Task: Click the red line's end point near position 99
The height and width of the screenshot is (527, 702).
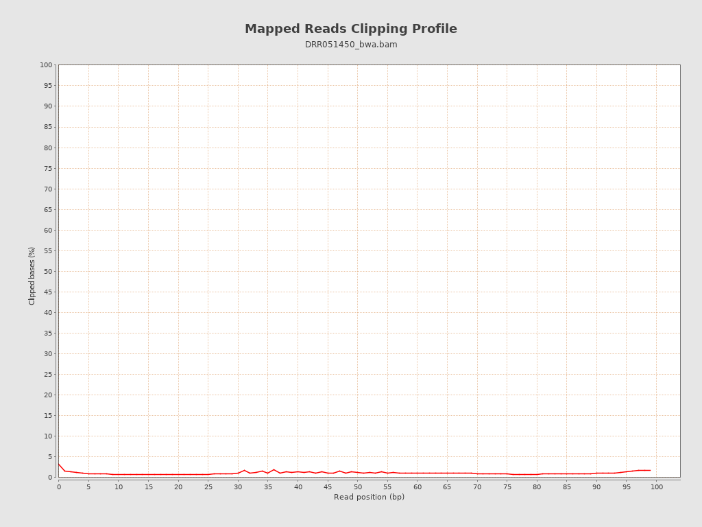Action: coord(650,471)
